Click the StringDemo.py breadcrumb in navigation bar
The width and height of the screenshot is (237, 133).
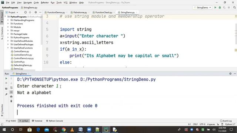29,7
